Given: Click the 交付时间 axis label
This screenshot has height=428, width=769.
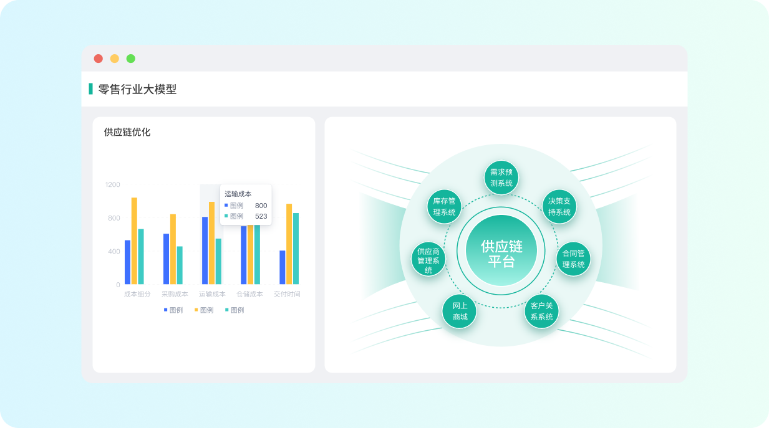Looking at the screenshot, I should (287, 294).
